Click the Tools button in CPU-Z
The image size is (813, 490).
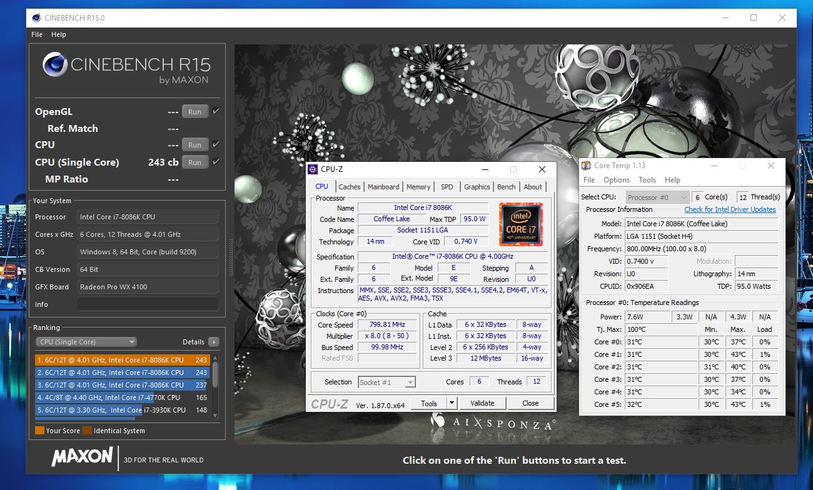429,403
